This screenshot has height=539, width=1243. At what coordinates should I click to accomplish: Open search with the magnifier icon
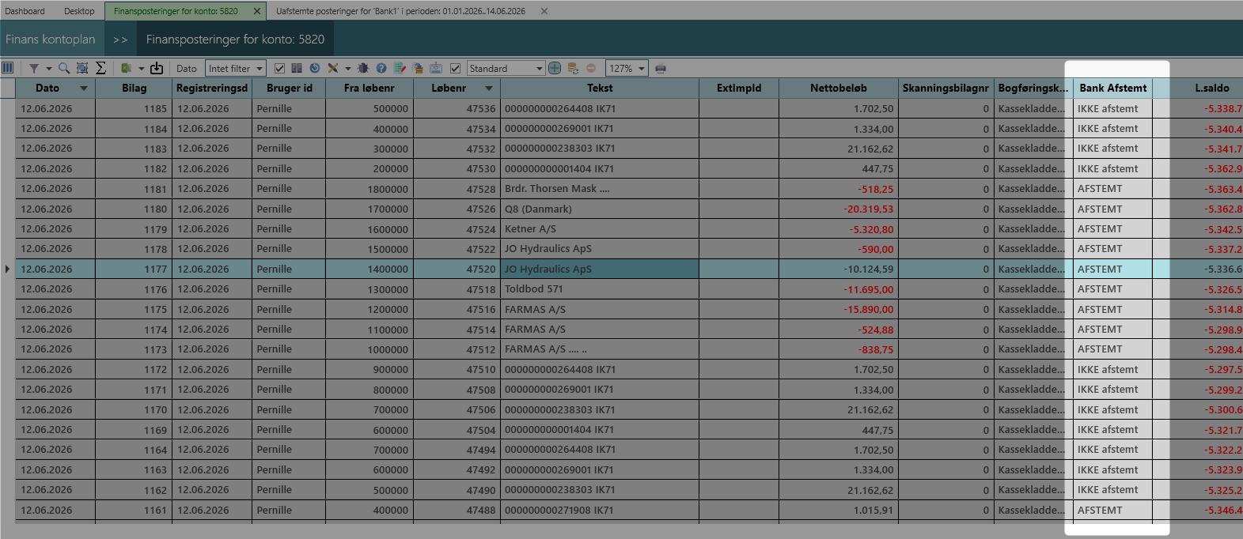coord(64,68)
